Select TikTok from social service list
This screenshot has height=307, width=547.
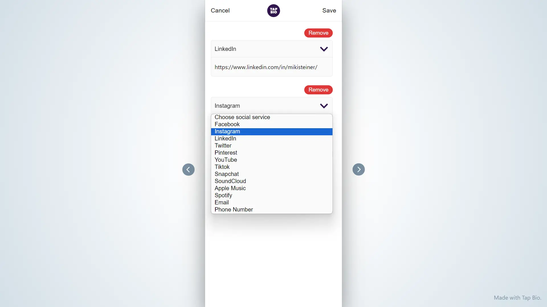tap(222, 167)
